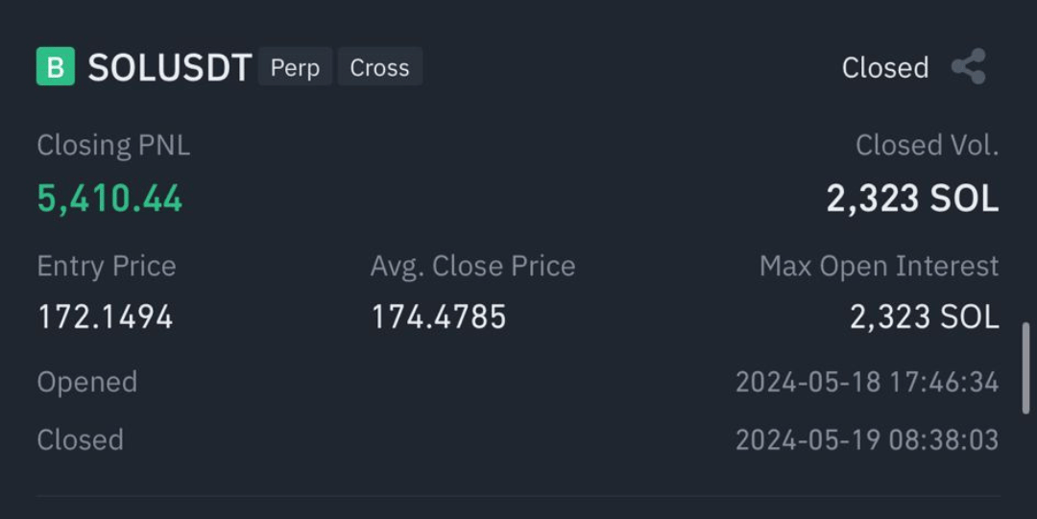Click the 172.1494 entry price value
This screenshot has height=519, width=1037.
[x=106, y=317]
